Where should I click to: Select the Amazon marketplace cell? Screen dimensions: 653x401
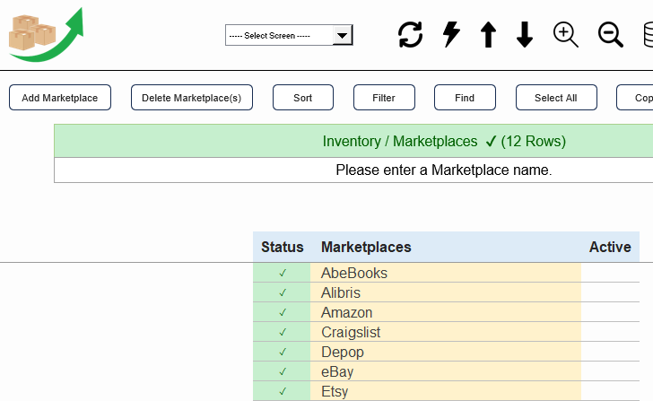(446, 312)
